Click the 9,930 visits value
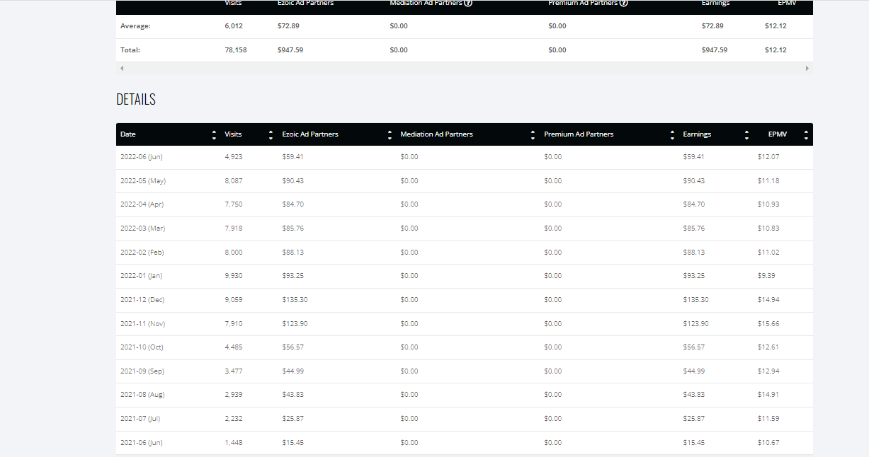The height and width of the screenshot is (457, 869). click(233, 276)
